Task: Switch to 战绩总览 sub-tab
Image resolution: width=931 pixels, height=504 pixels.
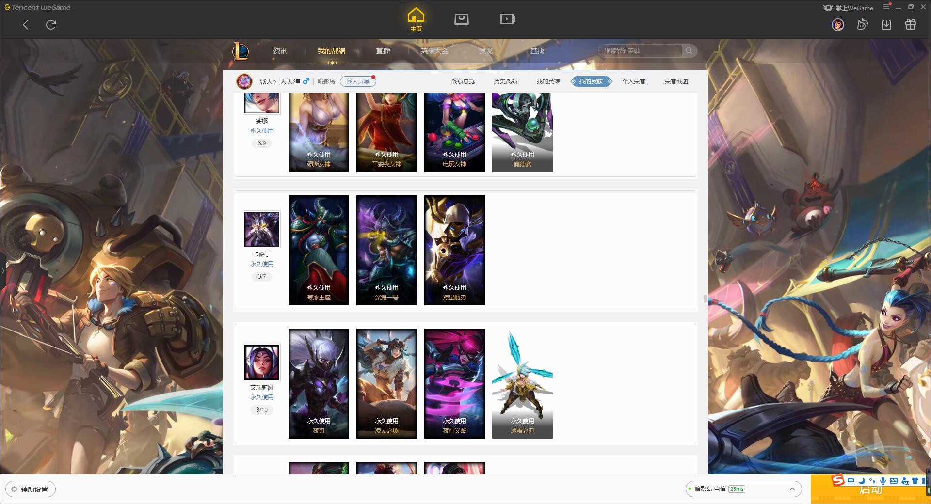Action: 463,81
